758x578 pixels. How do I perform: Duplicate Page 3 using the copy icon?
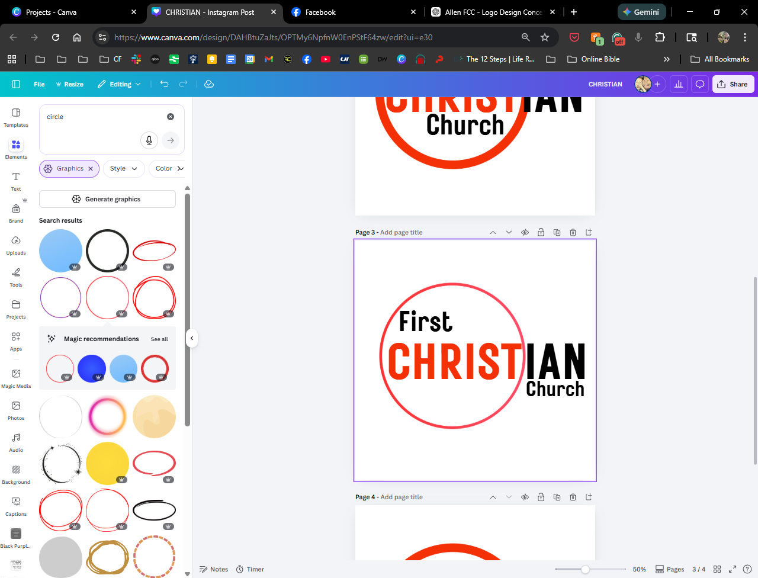557,232
